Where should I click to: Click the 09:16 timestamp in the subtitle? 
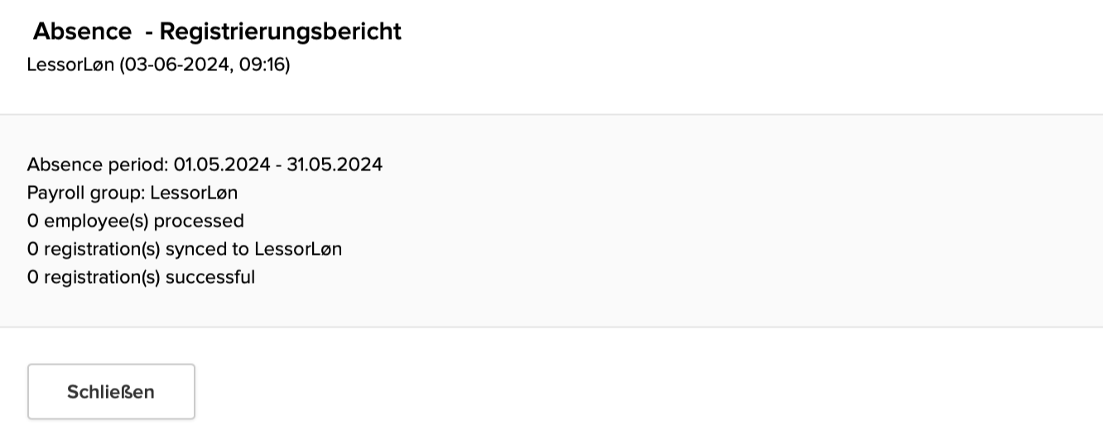coord(261,65)
